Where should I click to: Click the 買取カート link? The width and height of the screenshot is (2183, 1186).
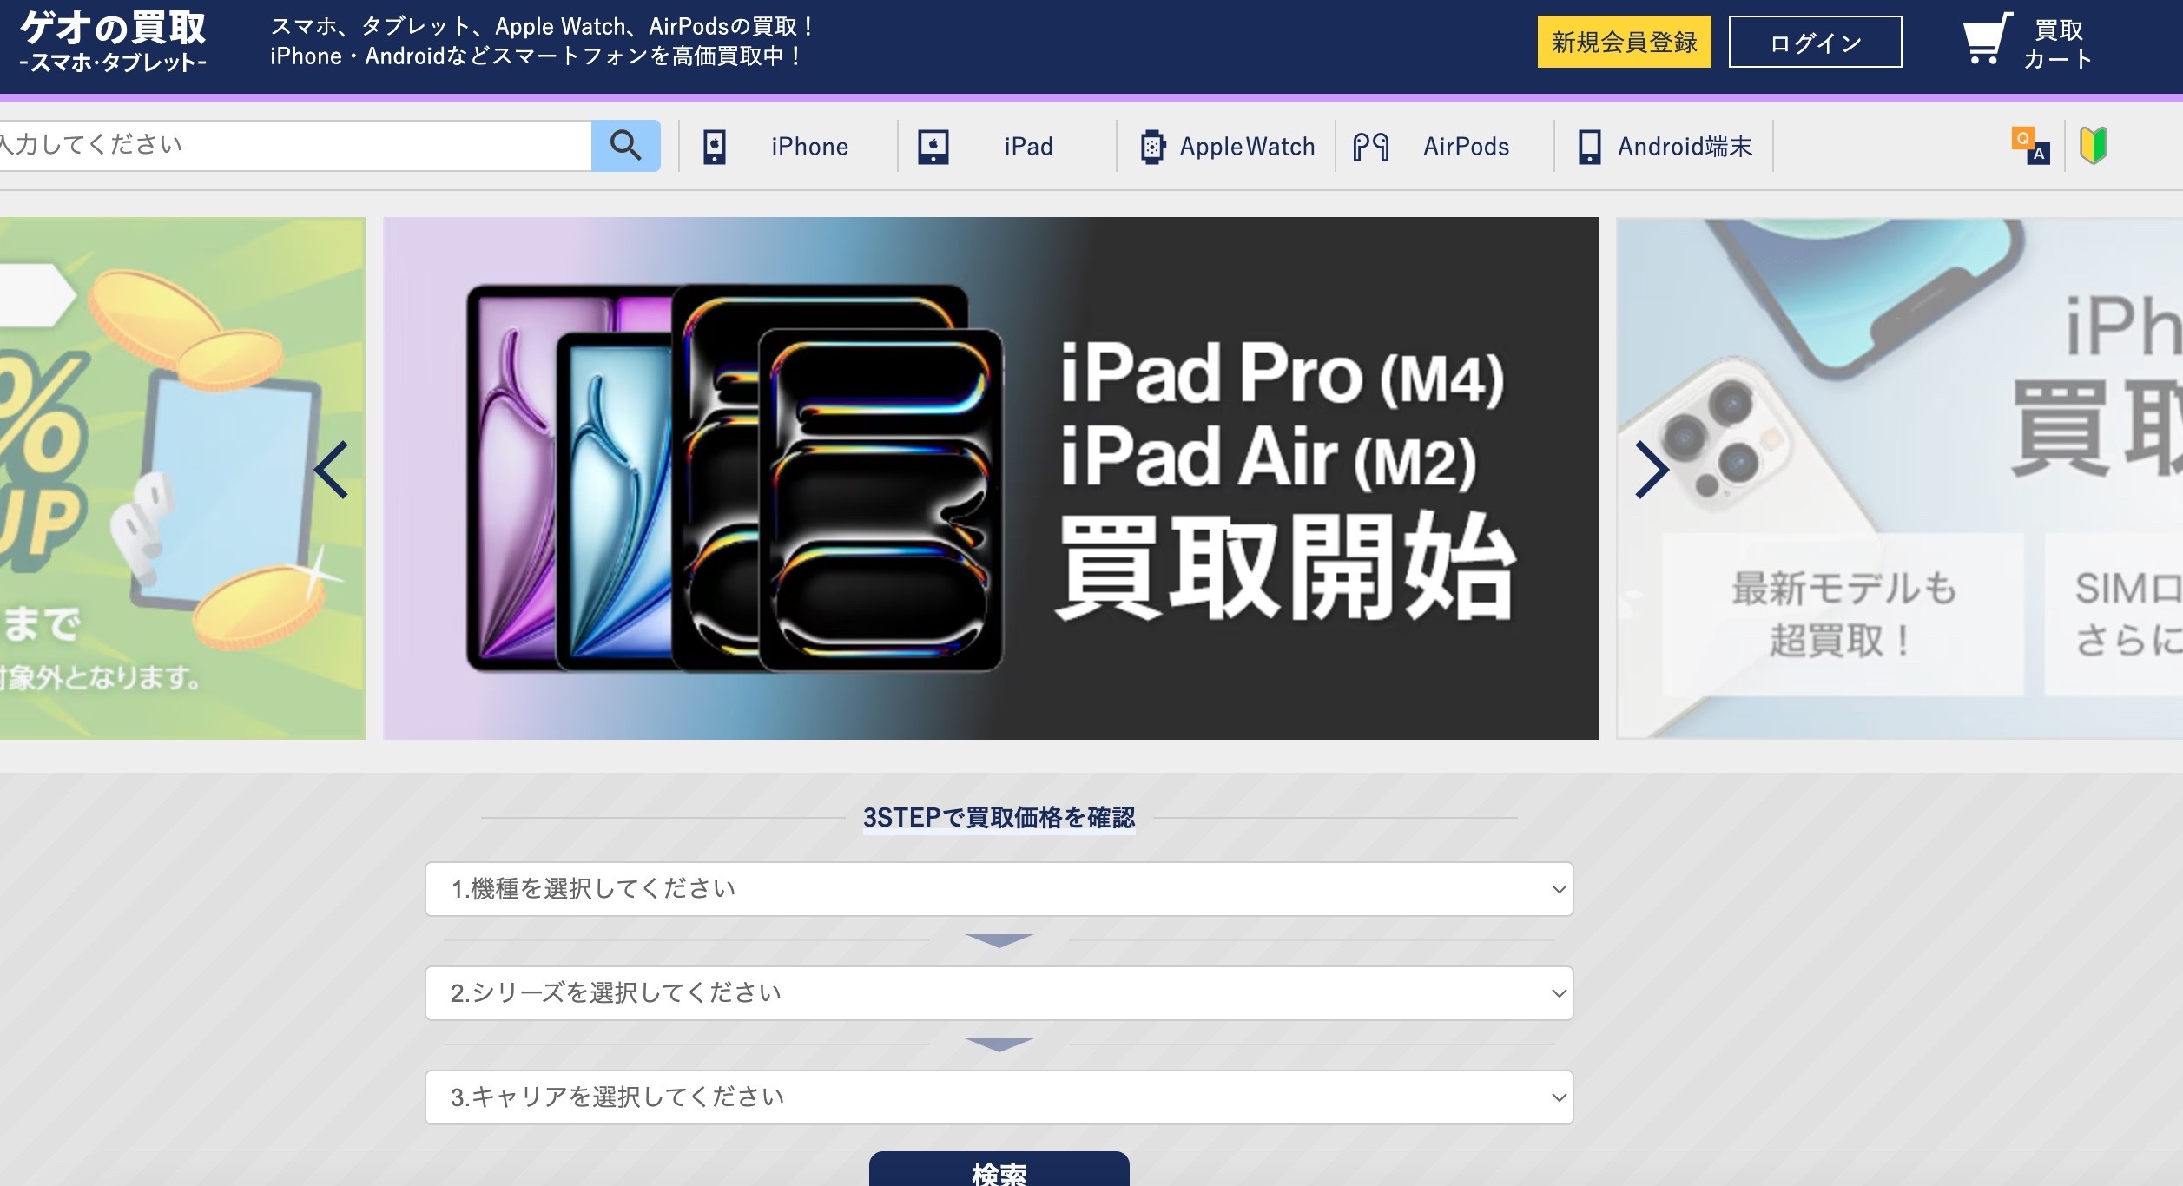click(x=2029, y=42)
